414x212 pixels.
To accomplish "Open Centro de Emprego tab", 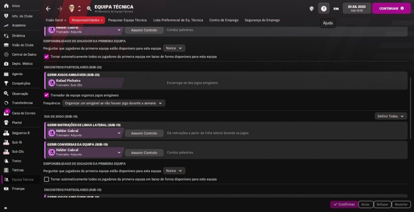I will [224, 20].
